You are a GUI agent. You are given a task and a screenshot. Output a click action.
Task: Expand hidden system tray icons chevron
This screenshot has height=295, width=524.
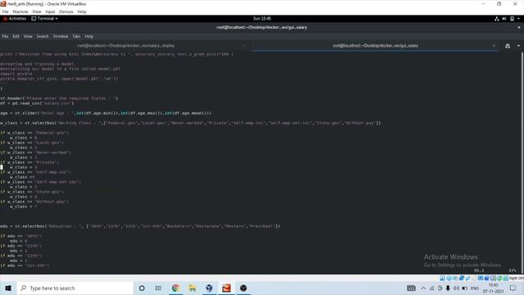[423, 288]
